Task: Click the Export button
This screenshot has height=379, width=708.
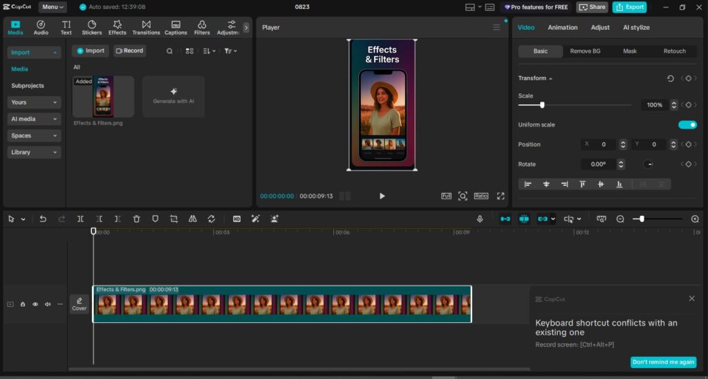Action: [x=629, y=7]
